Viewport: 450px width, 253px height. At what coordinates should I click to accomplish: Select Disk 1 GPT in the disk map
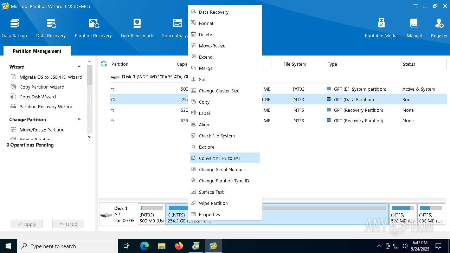click(118, 214)
